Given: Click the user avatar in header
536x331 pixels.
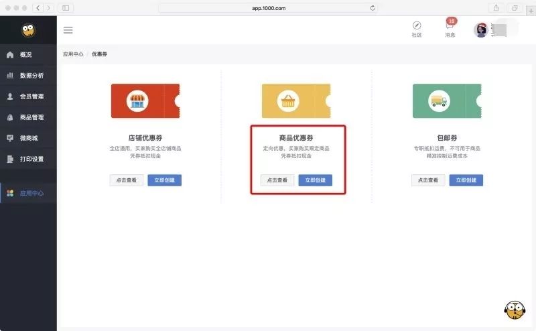Looking at the screenshot, I should point(481,30).
